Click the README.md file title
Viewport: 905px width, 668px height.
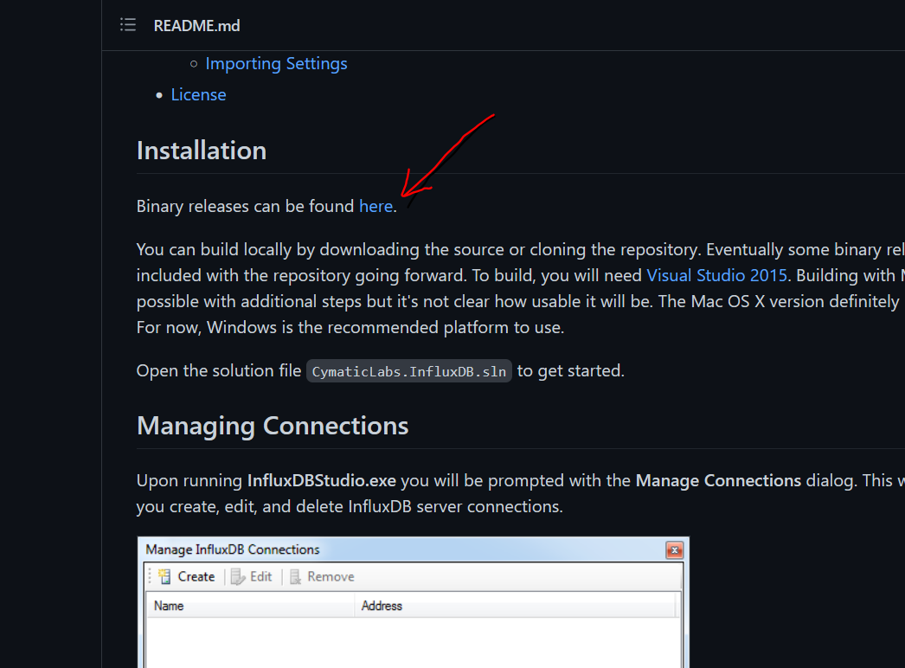[x=196, y=25]
